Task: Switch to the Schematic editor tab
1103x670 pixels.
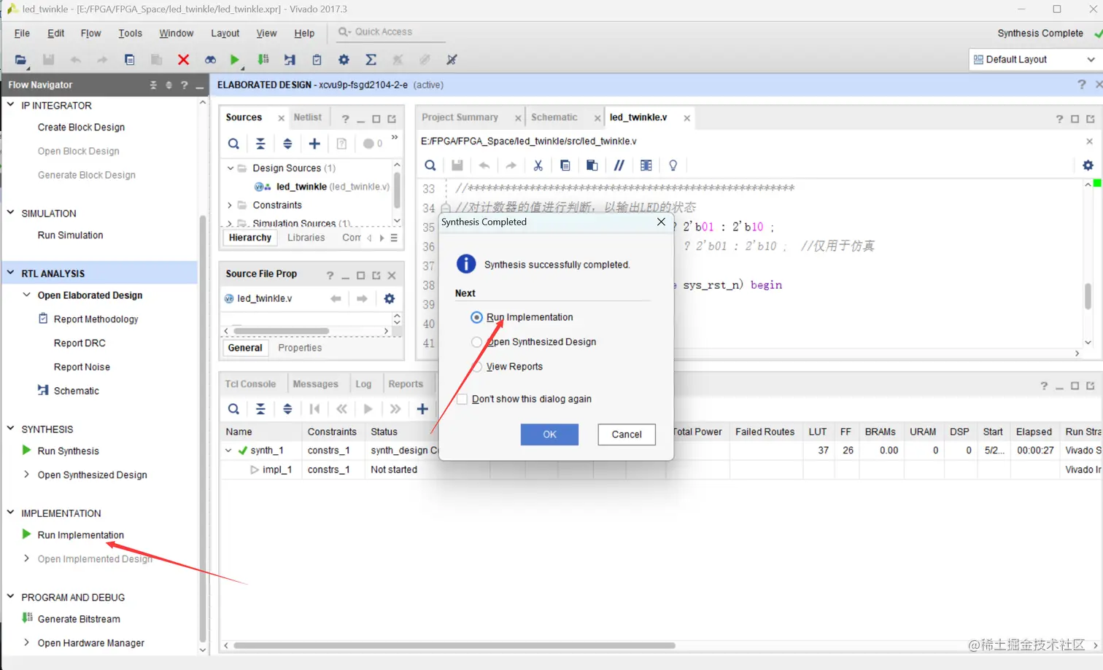Action: pos(554,117)
